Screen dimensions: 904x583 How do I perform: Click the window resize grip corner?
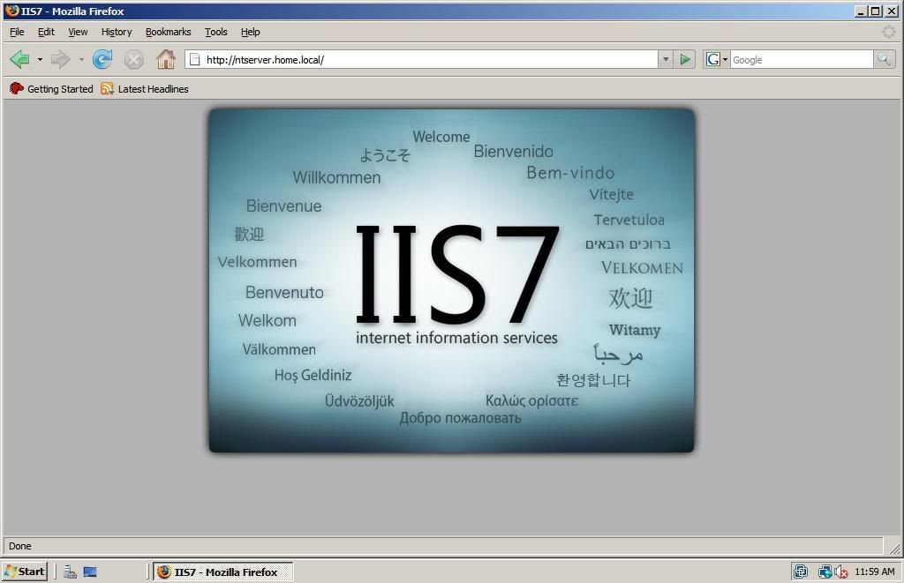click(x=893, y=548)
